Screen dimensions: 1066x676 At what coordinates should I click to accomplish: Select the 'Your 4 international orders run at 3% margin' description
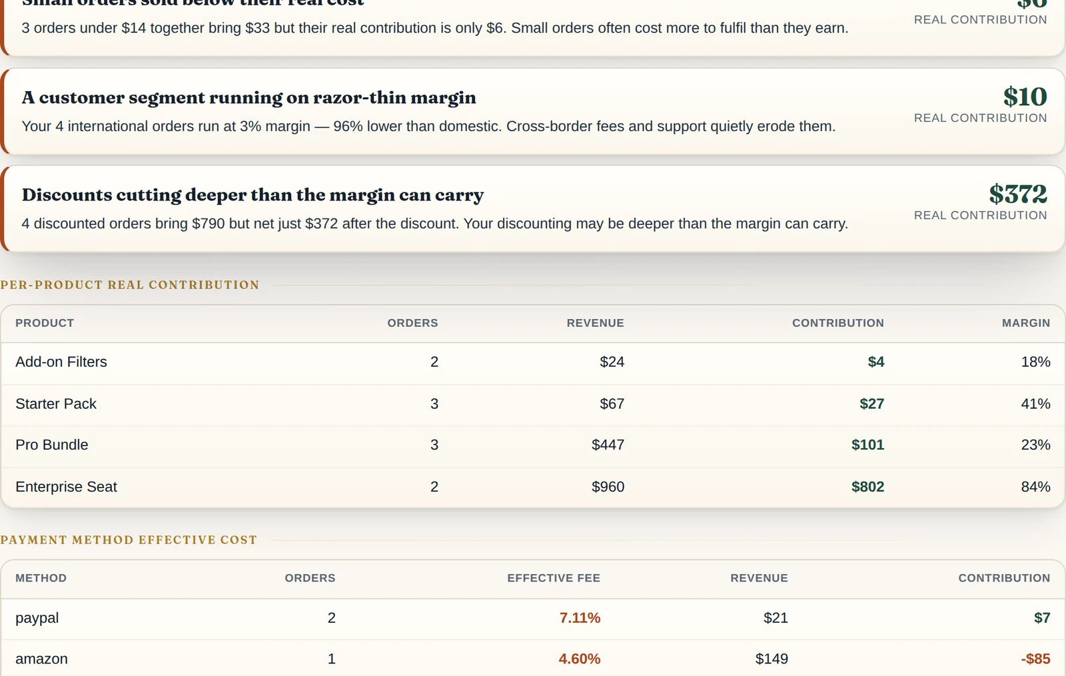tap(428, 127)
